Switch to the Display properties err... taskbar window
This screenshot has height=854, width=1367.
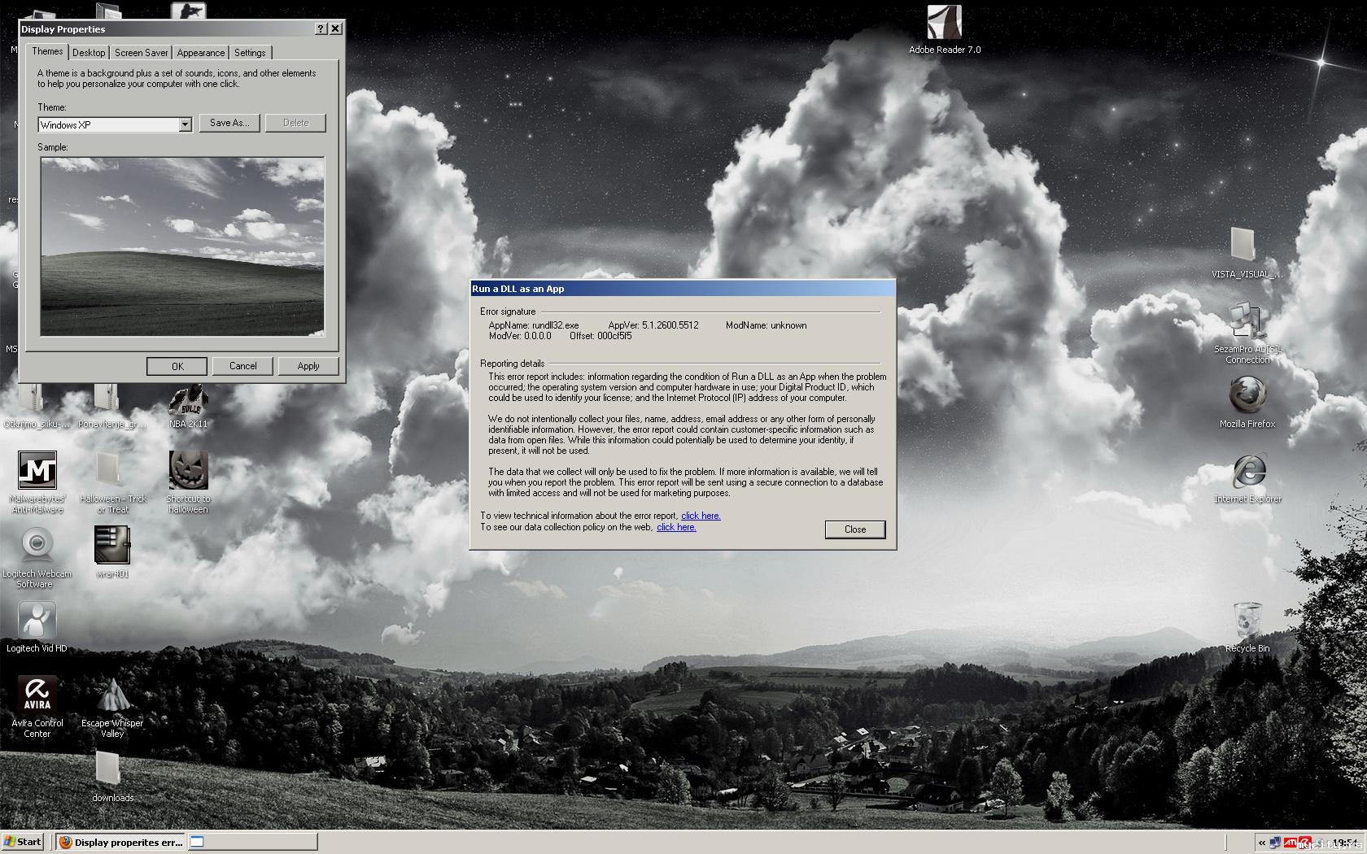120,842
